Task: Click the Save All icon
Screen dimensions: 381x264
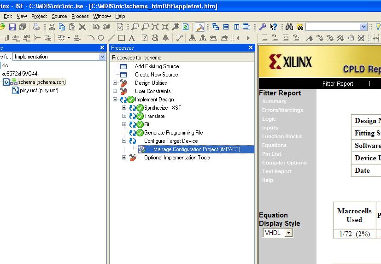Action: 23,27
